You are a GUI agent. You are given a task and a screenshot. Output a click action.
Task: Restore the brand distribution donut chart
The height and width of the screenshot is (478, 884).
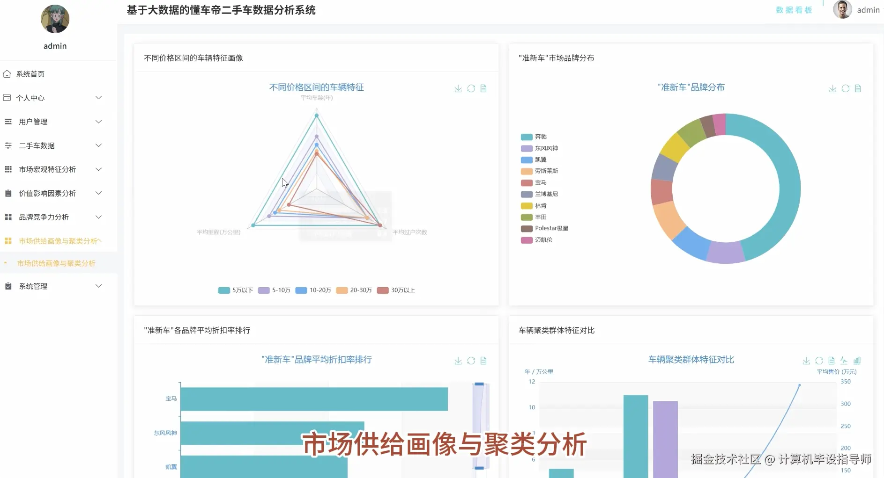(845, 88)
